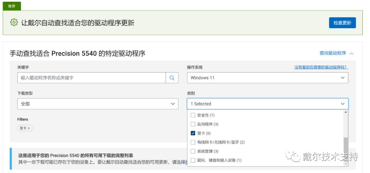
Task: Click the Filters label
Action: (23, 119)
